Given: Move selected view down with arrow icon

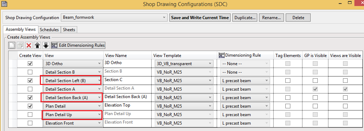Looking at the screenshot, I should (46, 45).
